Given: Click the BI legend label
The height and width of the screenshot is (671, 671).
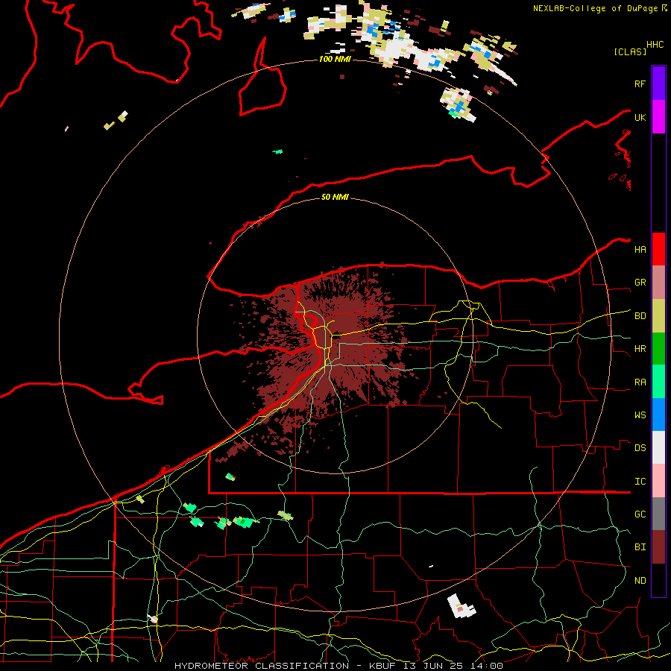Looking at the screenshot, I should coord(640,547).
